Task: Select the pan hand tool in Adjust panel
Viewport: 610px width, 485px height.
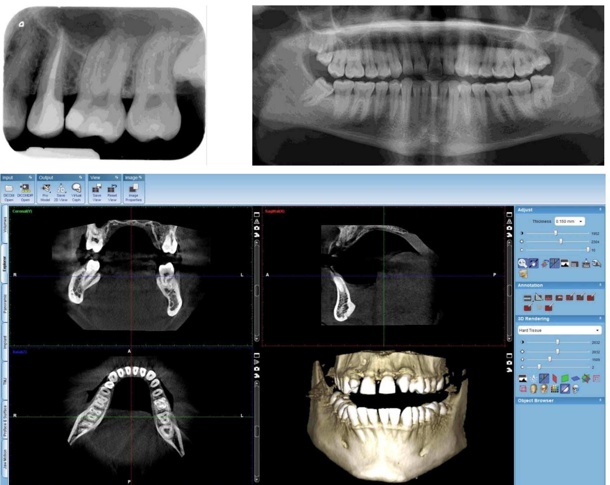Action: [534, 263]
